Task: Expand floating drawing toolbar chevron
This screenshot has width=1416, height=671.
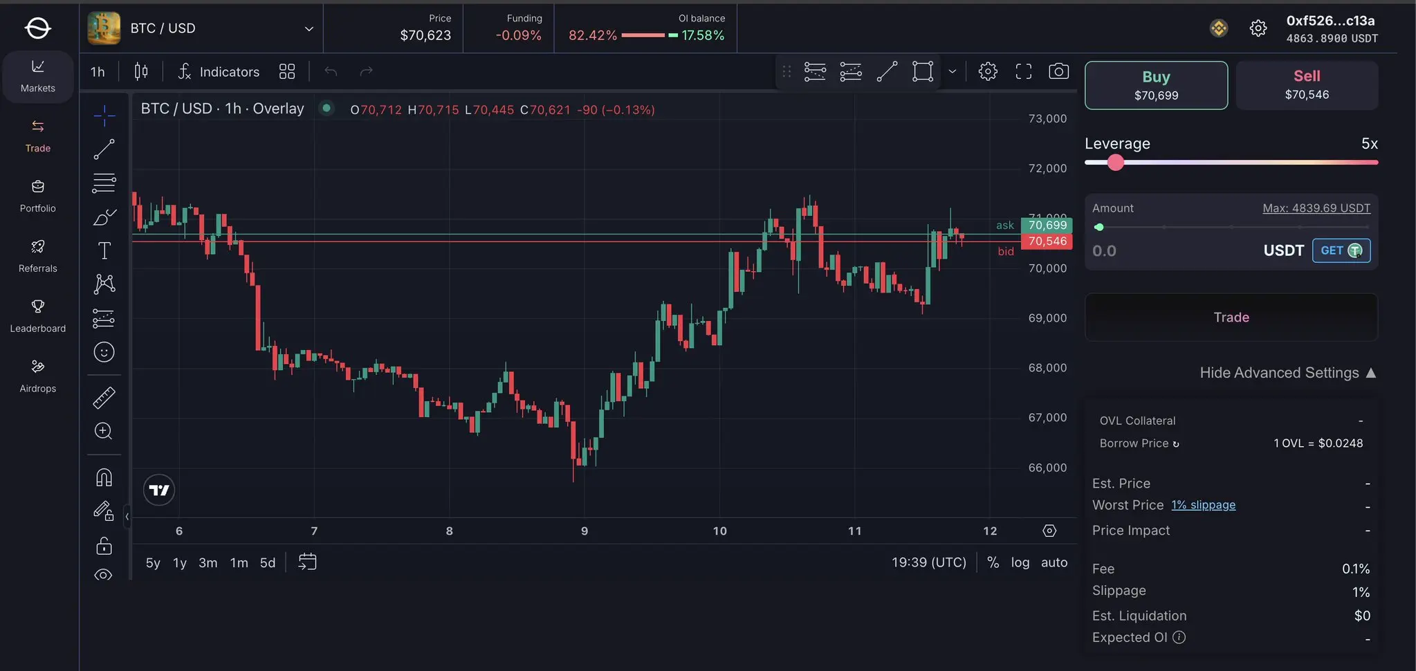Action: coord(953,71)
